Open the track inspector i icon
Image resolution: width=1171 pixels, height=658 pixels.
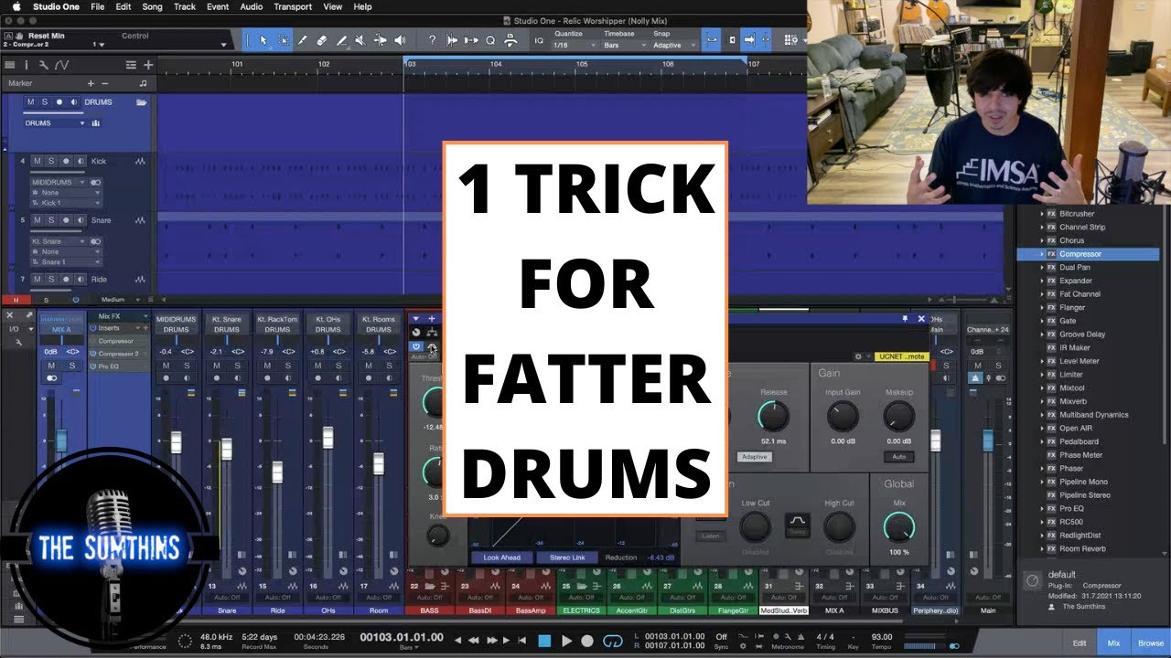(x=25, y=65)
